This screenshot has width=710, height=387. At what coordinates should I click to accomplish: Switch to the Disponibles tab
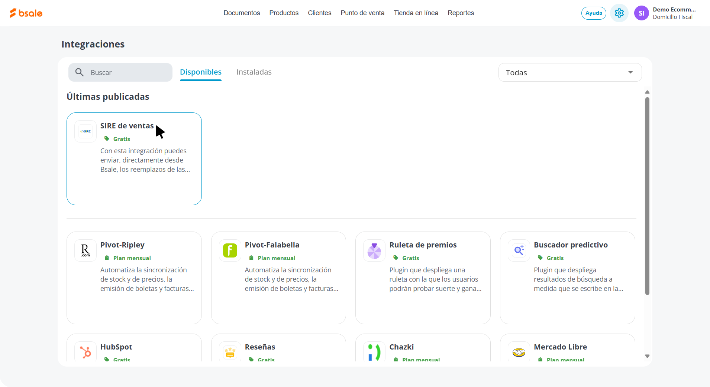[x=201, y=72]
